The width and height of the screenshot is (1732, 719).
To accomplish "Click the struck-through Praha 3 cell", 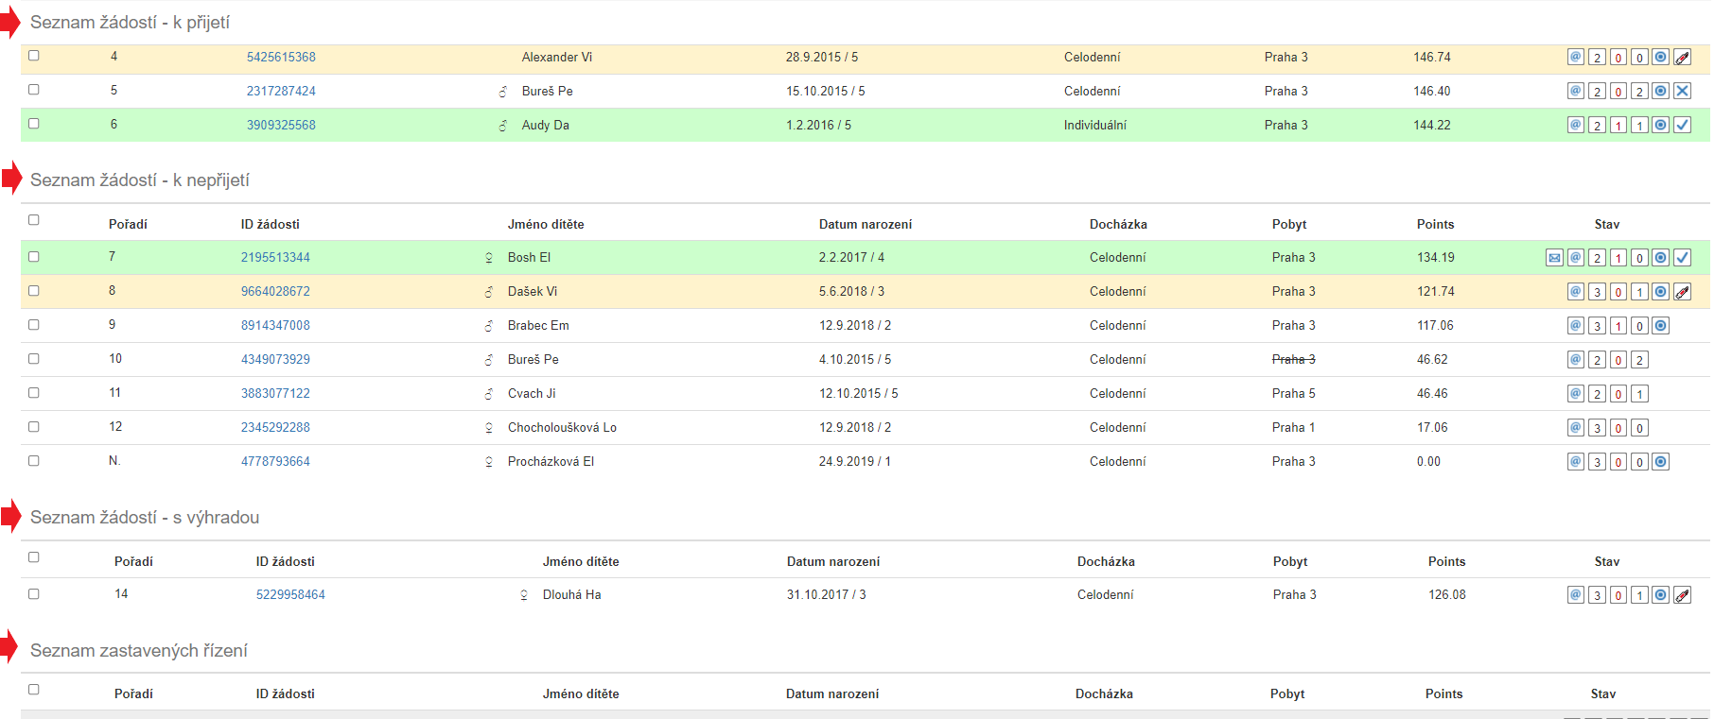I will (1293, 359).
